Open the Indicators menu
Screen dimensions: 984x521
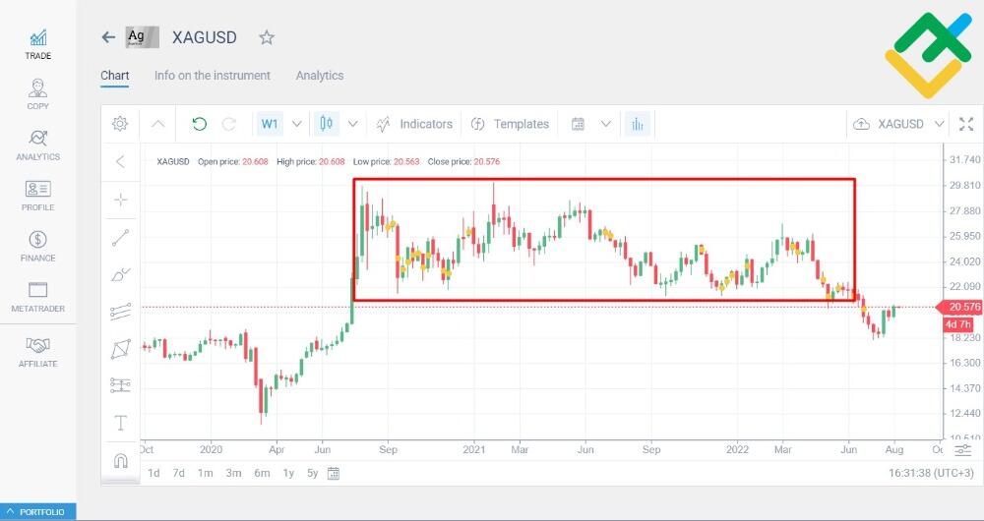point(414,124)
